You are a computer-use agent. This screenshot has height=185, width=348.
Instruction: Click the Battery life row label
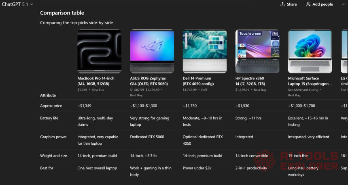pyautogui.click(x=49, y=118)
